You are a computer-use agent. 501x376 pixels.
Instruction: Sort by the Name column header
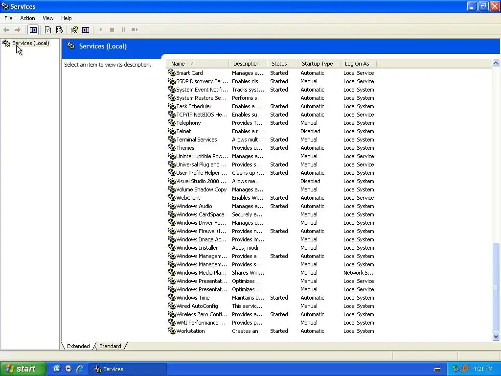[197, 64]
